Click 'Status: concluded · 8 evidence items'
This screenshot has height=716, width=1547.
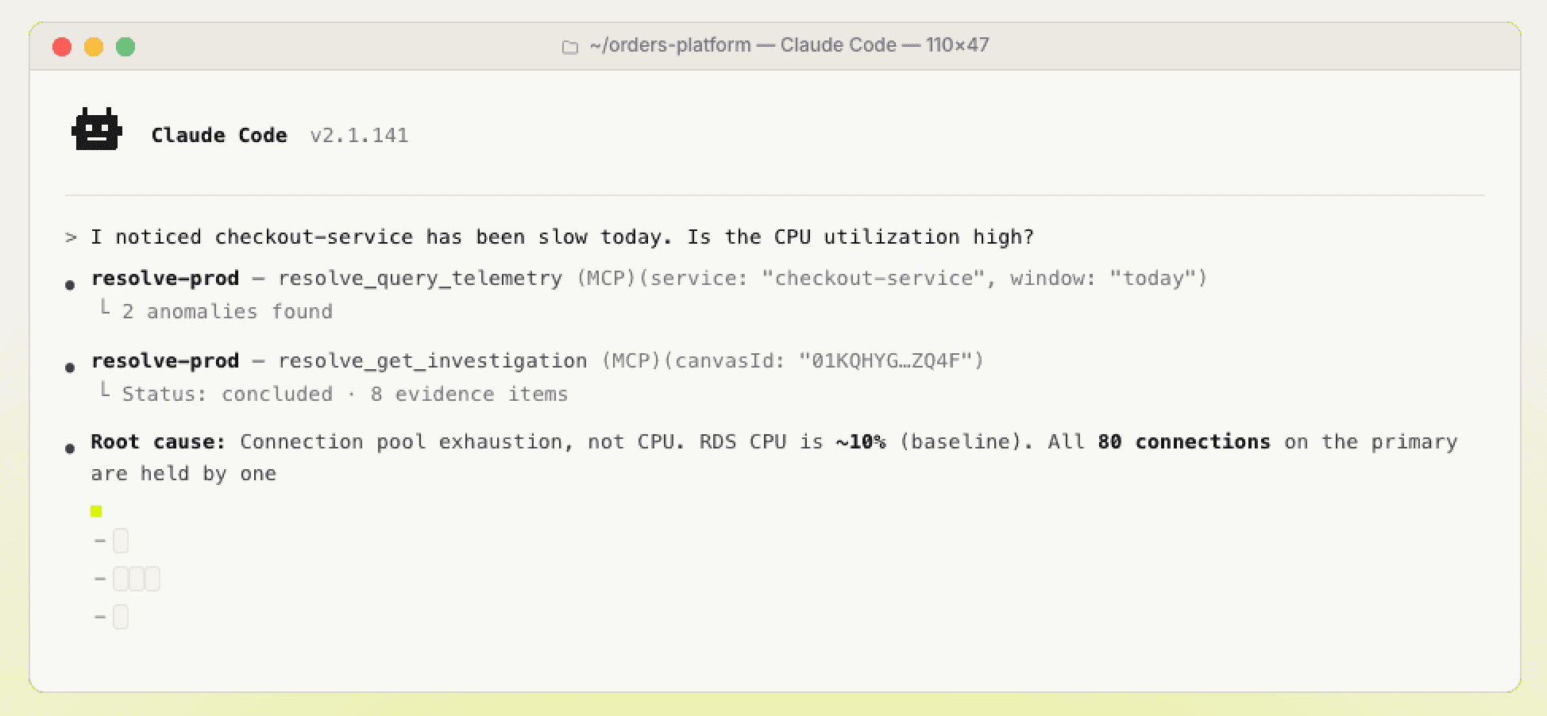click(345, 394)
